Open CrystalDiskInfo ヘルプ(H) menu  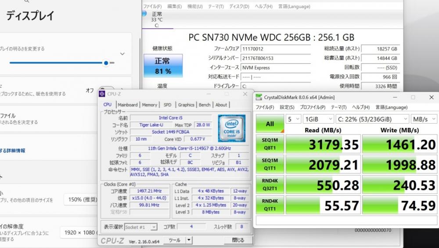pyautogui.click(x=263, y=6)
